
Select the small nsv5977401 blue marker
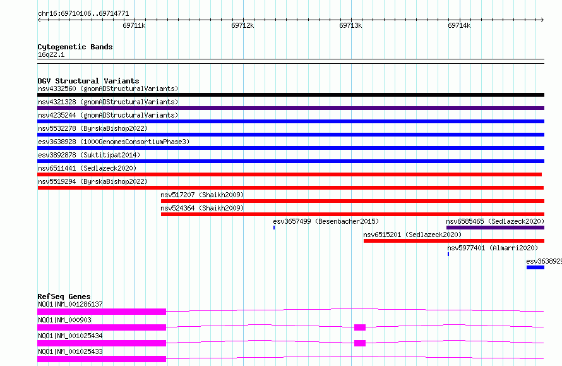pos(448,254)
